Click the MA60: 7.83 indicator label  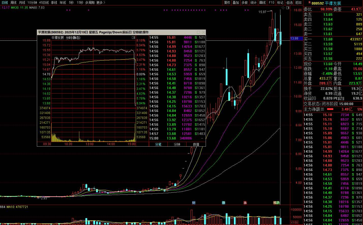(x=37, y=8)
